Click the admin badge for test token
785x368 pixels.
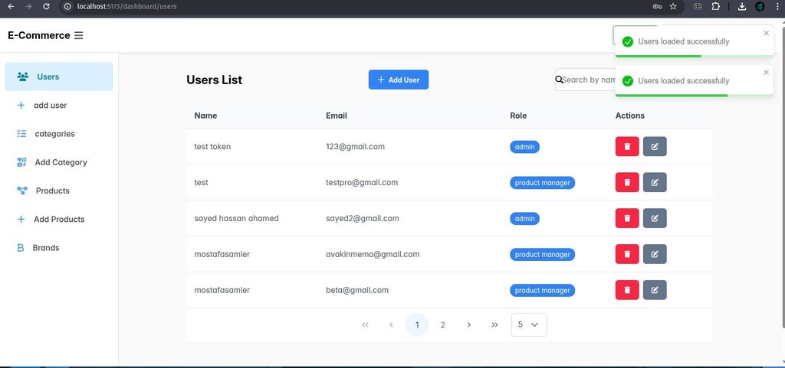pos(524,147)
